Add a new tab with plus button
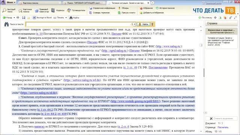240x135 pixels. click(x=153, y=3)
